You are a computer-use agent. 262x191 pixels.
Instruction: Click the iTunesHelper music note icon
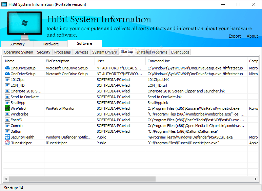(7, 143)
